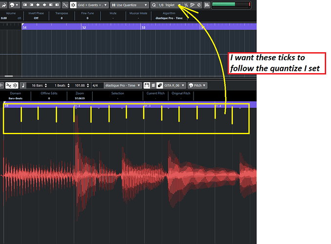
Task: Click the horizontal scrollbar handle under project grid
Action: tap(9, 76)
